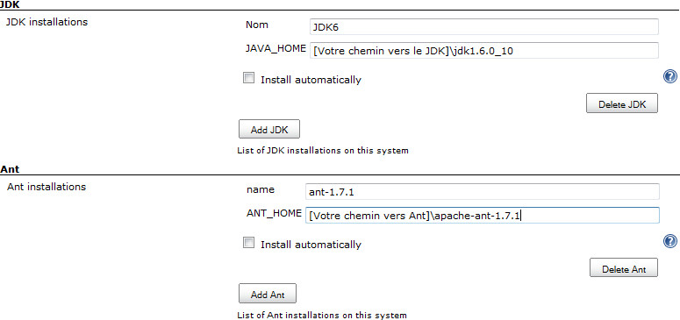Click the Add JDK button
The image size is (680, 320).
point(268,129)
